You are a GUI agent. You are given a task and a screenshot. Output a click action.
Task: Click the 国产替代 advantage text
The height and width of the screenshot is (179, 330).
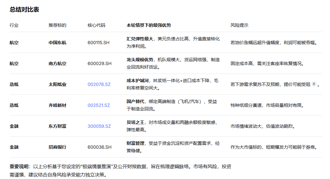(135, 102)
